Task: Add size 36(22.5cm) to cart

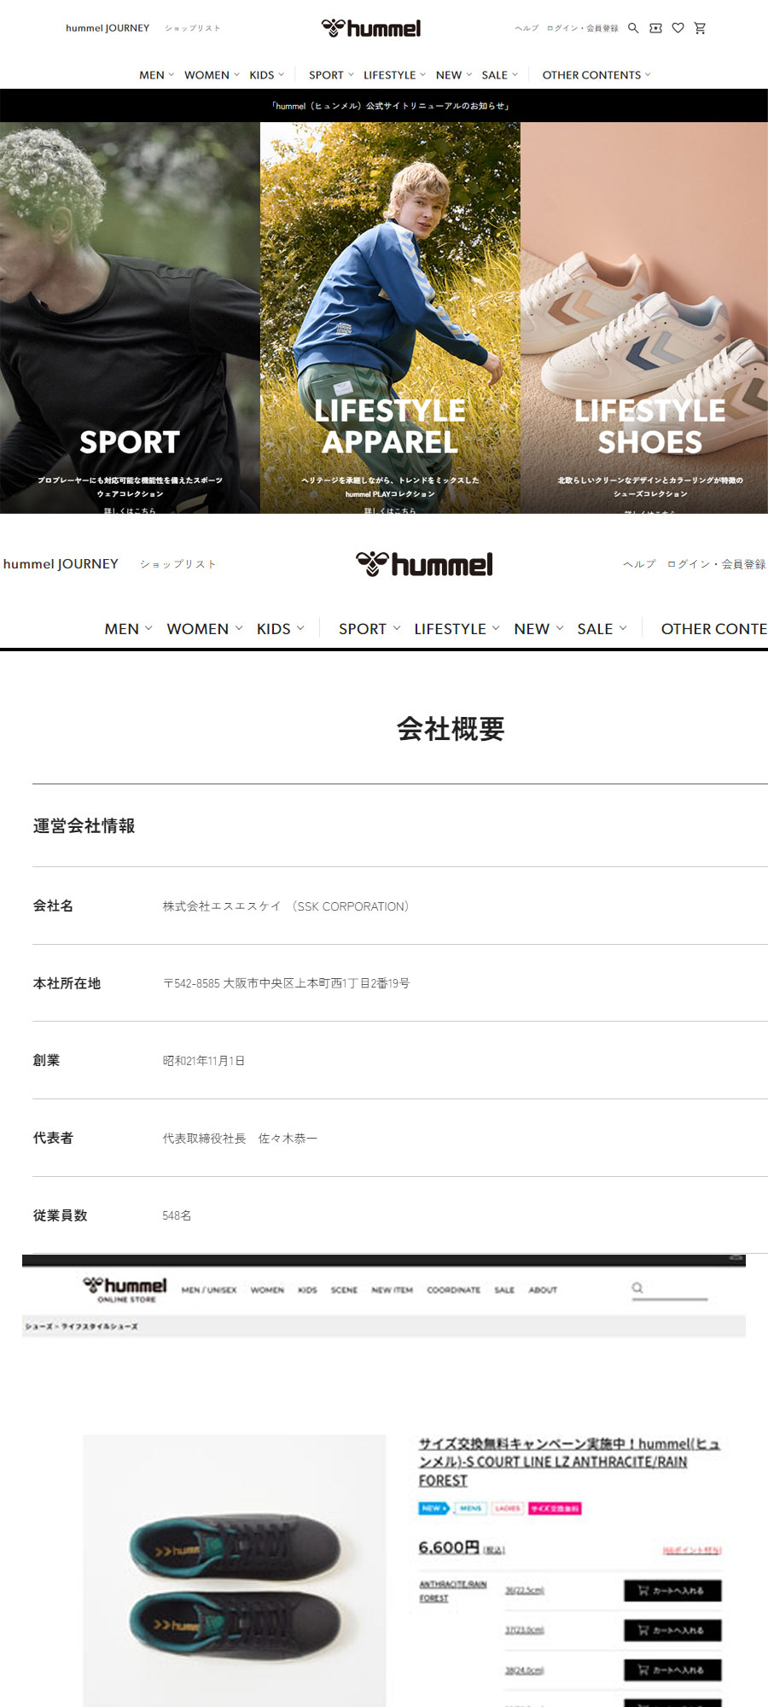Action: coord(672,1590)
